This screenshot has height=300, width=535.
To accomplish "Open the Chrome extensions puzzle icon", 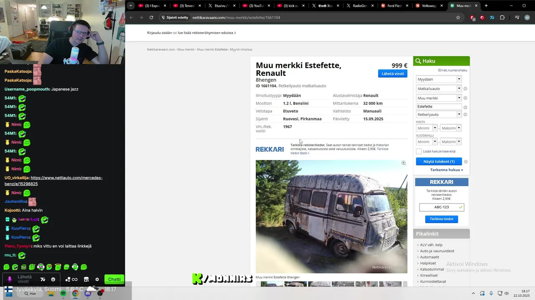I will pyautogui.click(x=502, y=17).
